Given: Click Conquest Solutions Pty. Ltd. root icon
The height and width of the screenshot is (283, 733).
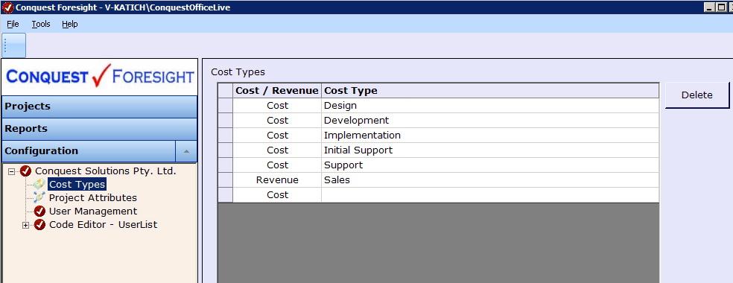Looking at the screenshot, I should click(x=26, y=171).
